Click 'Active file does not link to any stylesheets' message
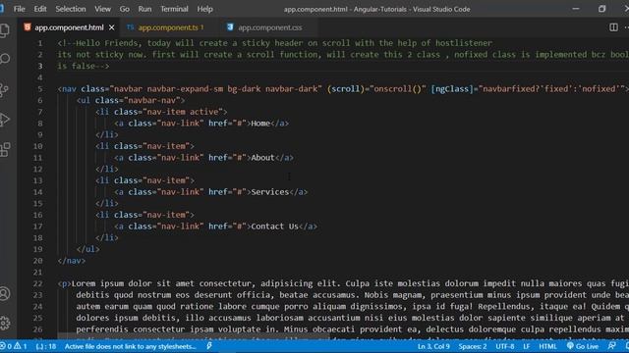This screenshot has width=629, height=353. click(130, 346)
